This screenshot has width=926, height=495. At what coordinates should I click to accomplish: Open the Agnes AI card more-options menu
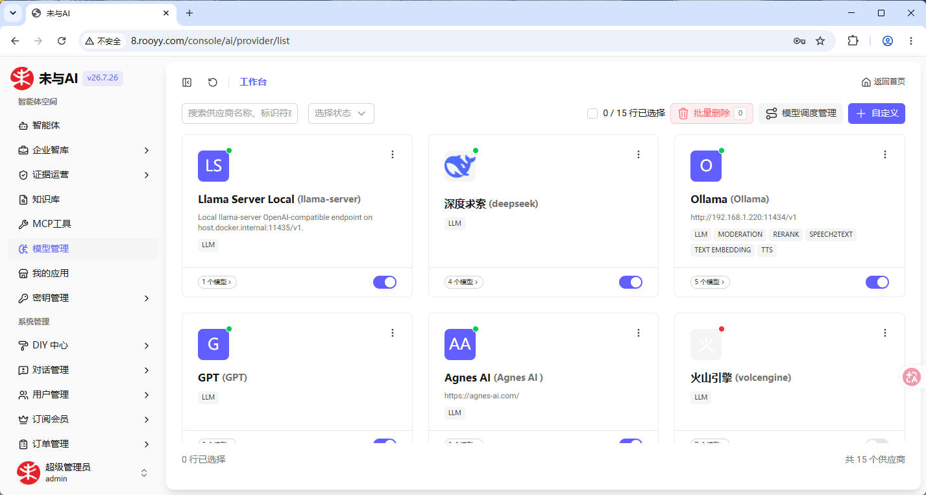[x=639, y=333]
